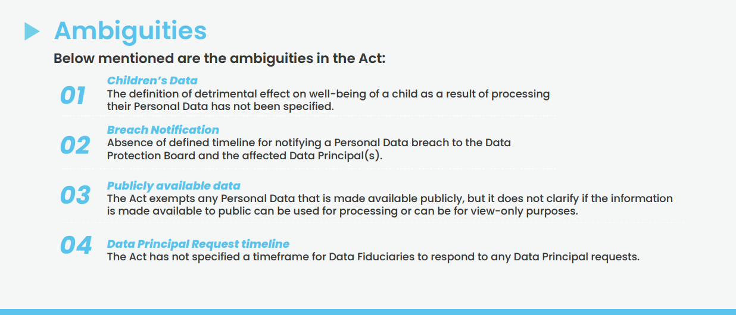
Task: Click the Data Fiduciaries timeframe description
Action: pos(373,257)
